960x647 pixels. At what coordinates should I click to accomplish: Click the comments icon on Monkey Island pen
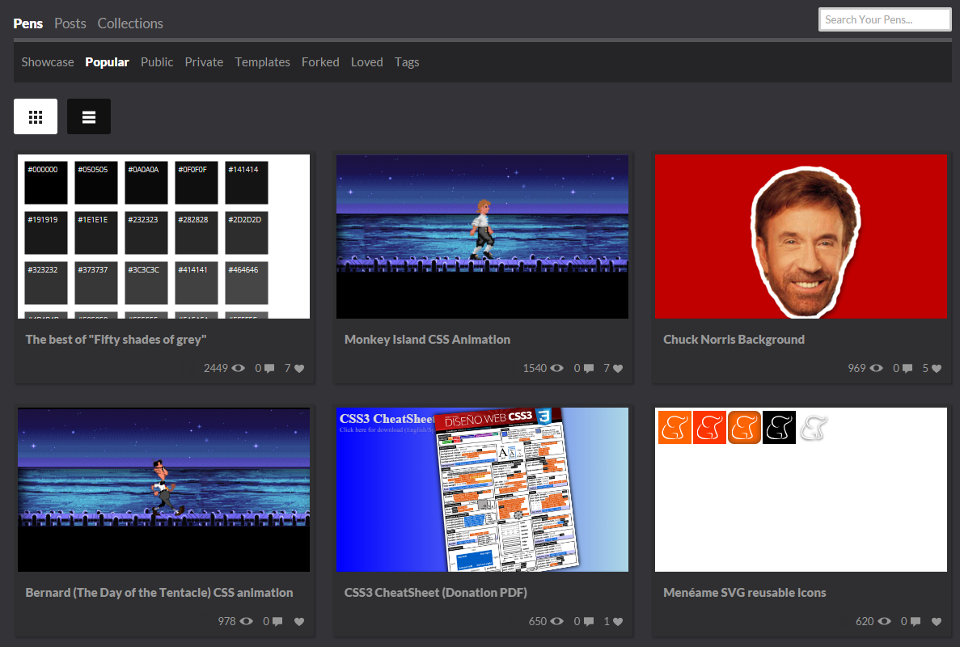pyautogui.click(x=588, y=369)
